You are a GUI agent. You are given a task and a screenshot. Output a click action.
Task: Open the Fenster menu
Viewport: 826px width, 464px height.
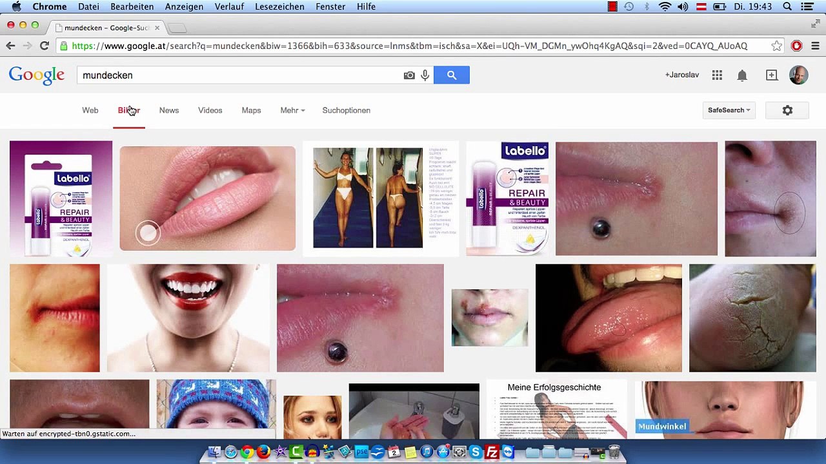[x=330, y=6]
